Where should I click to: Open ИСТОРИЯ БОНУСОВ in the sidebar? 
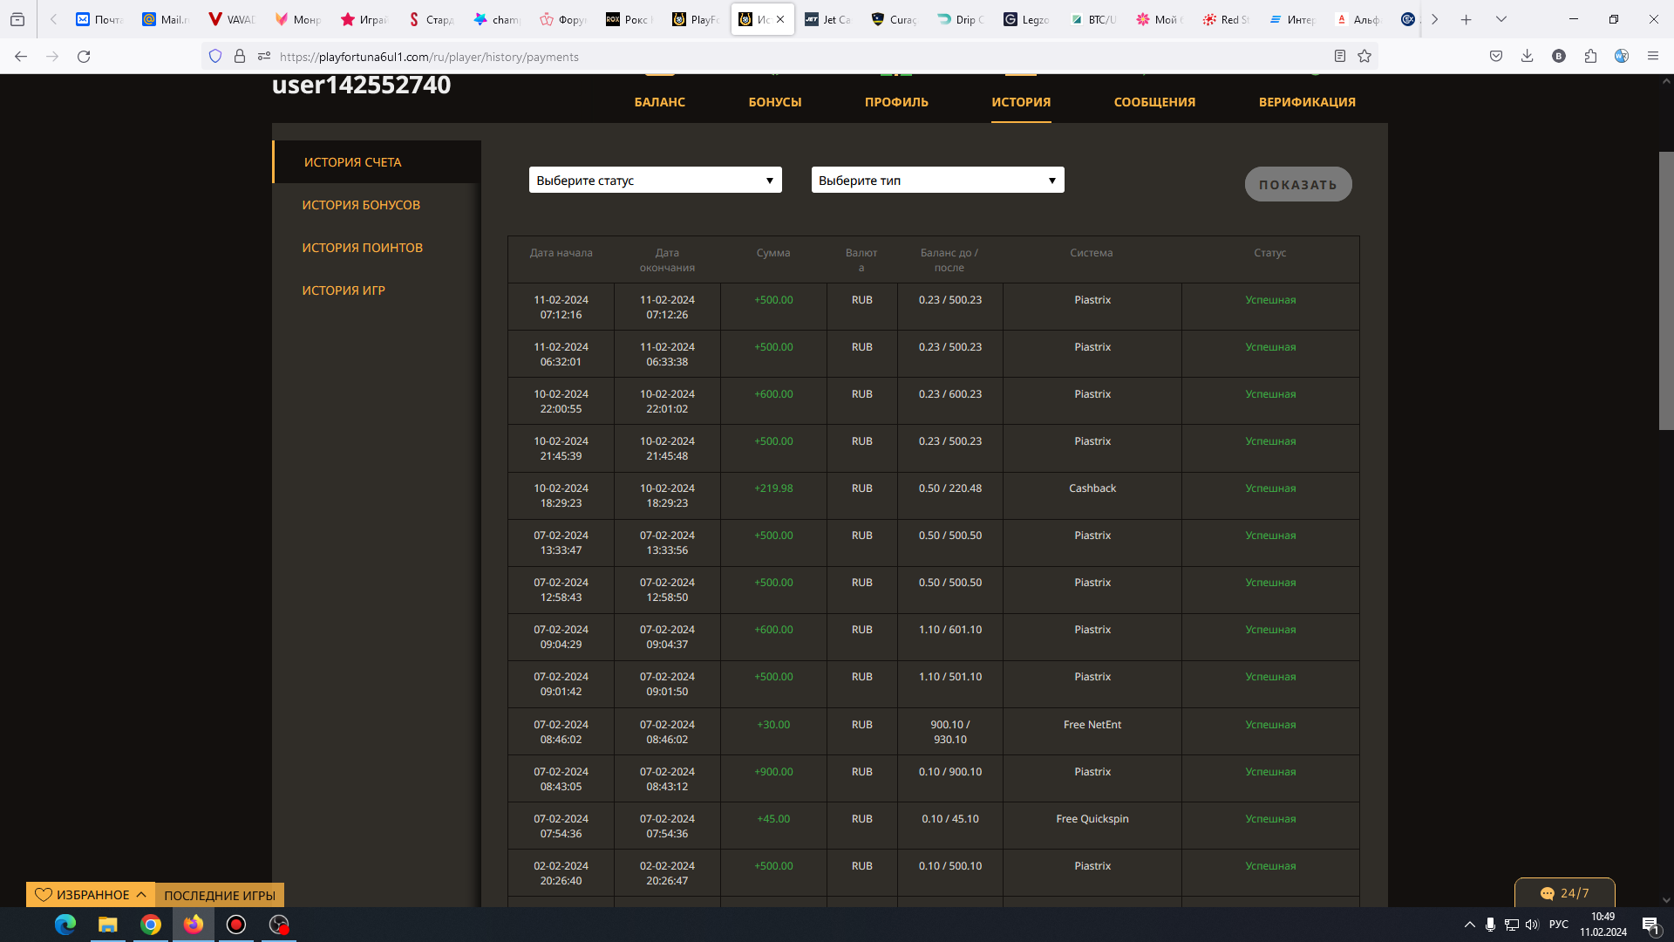click(x=361, y=205)
